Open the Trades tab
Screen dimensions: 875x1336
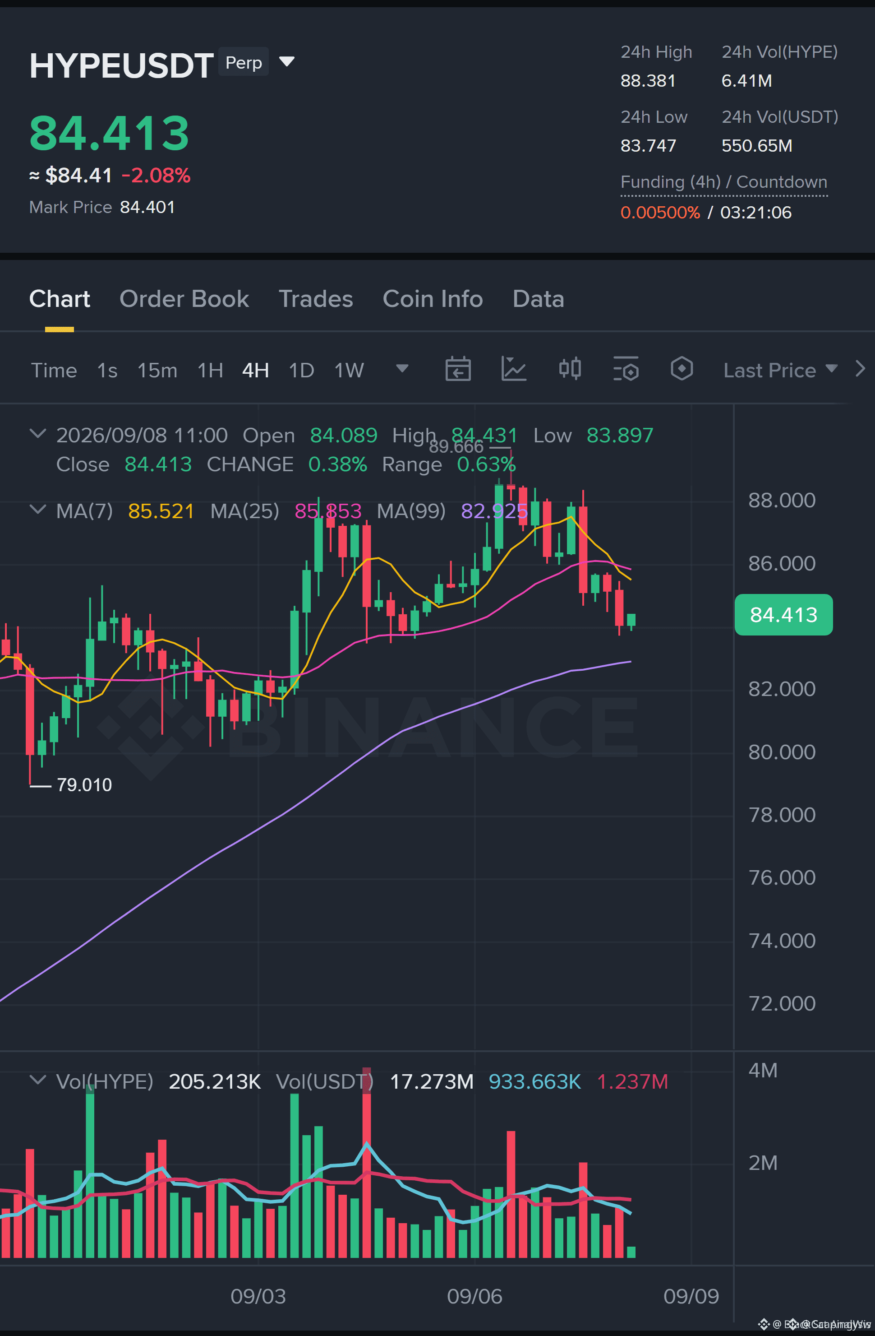coord(316,299)
